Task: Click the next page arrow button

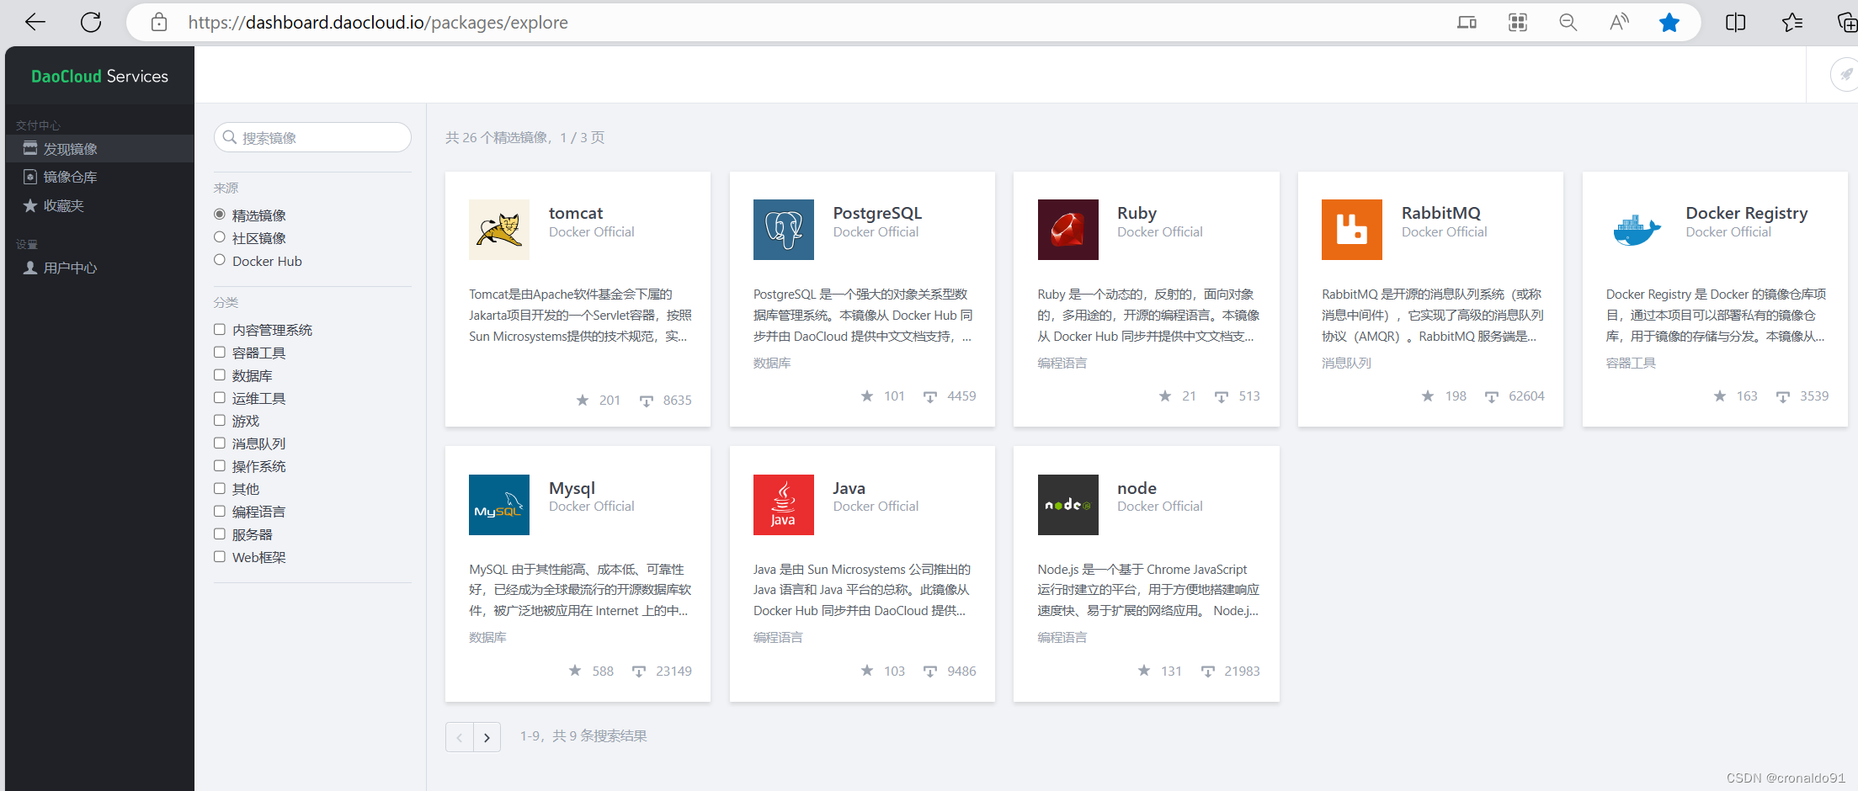Action: (x=487, y=736)
